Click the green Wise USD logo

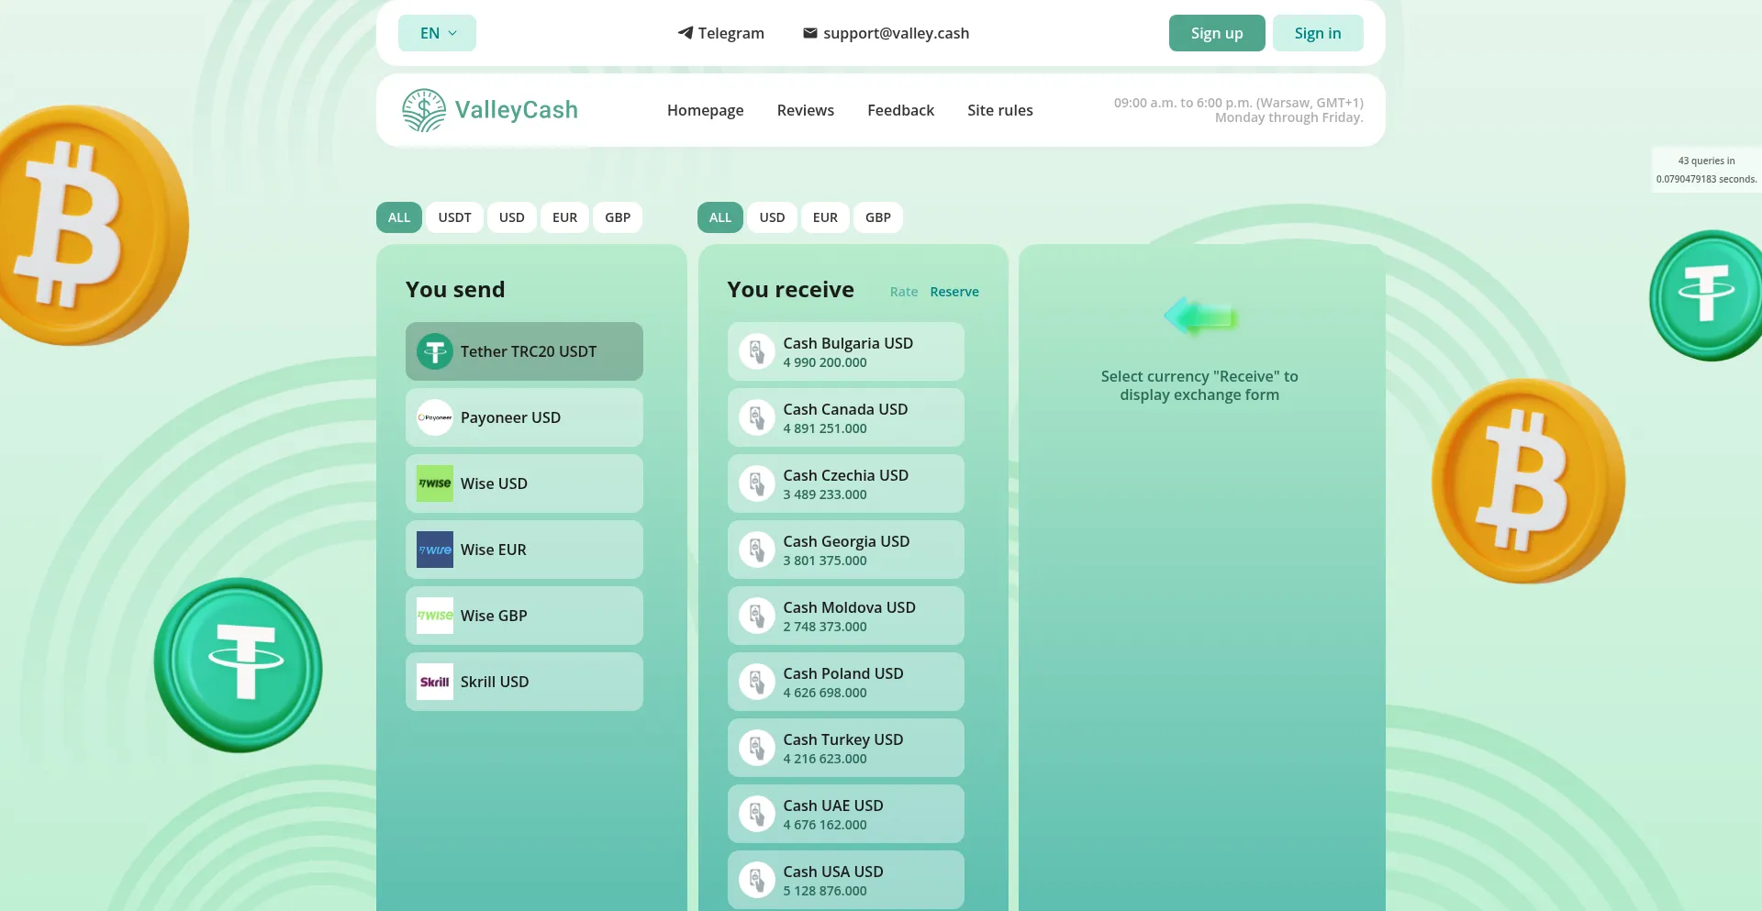pyautogui.click(x=435, y=483)
